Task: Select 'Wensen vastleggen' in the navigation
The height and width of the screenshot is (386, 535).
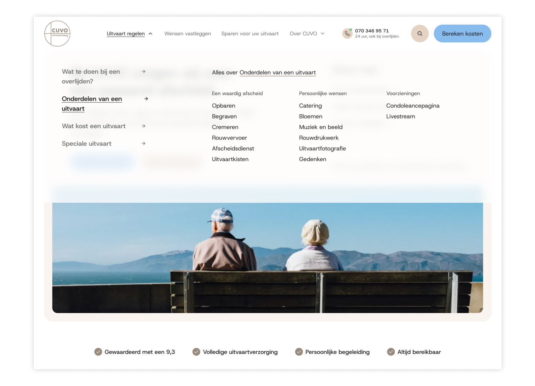Action: 187,33
